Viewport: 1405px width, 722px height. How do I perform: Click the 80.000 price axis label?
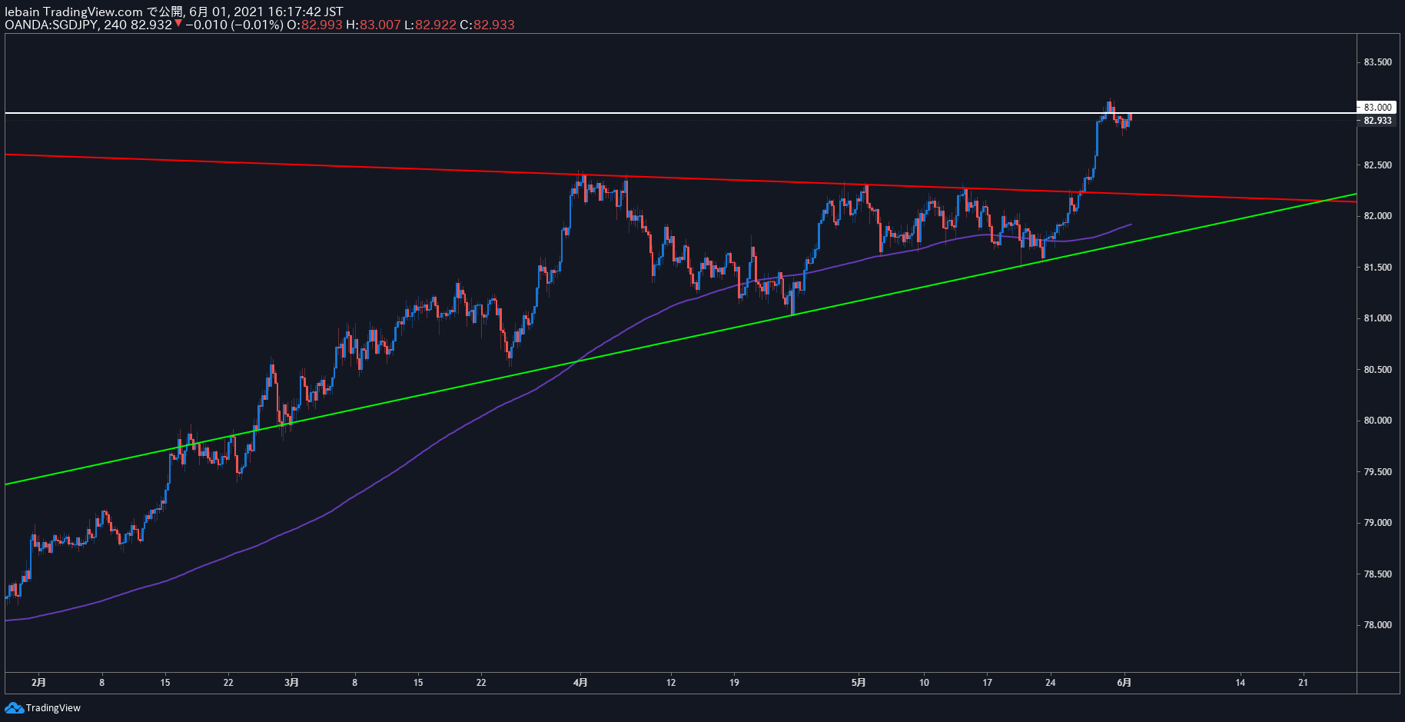(1377, 421)
